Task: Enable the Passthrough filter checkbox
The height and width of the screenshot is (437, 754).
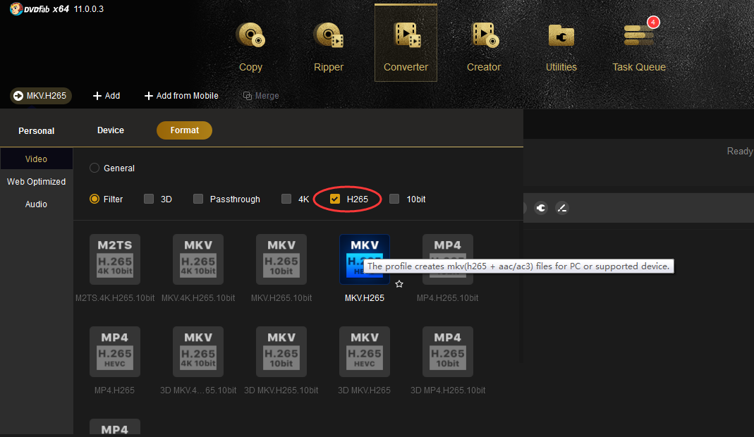Action: (198, 199)
